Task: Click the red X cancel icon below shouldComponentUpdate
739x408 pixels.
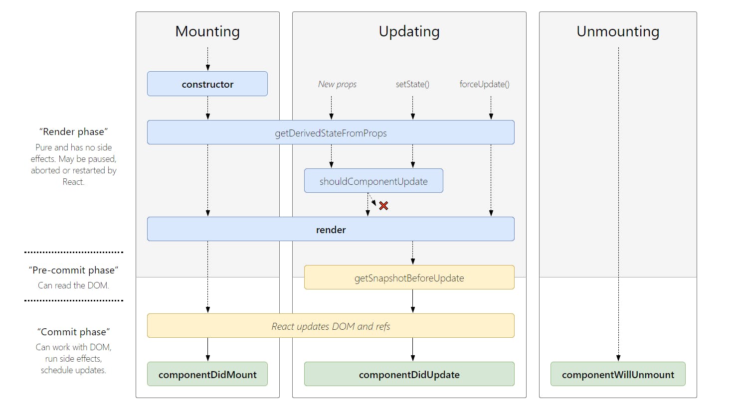Action: 383,205
